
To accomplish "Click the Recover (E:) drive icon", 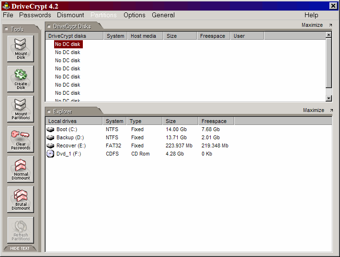I will (x=50, y=145).
